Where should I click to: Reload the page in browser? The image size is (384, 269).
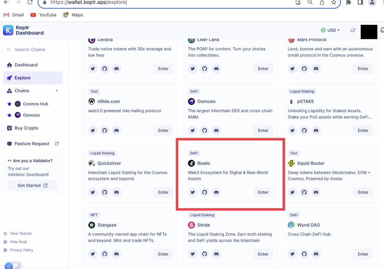pyautogui.click(x=30, y=2)
